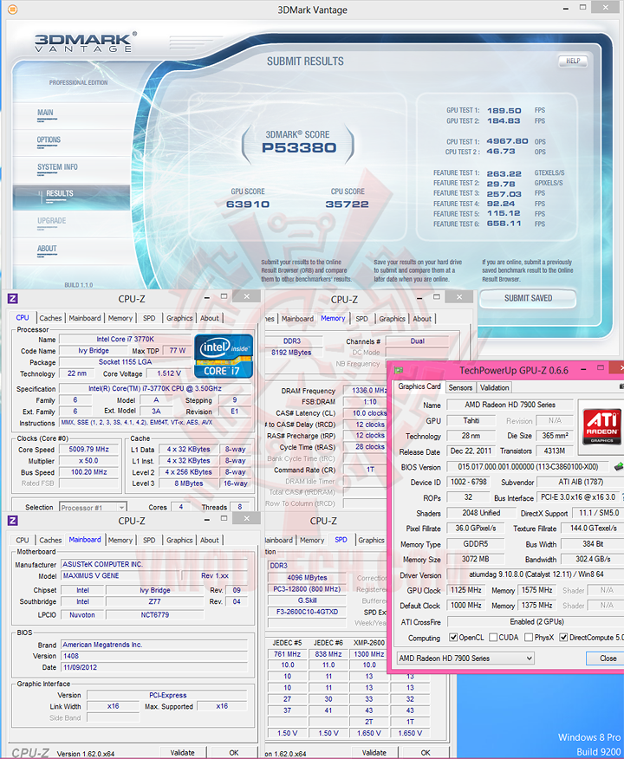Viewport: 624px width, 759px height.
Task: Switch to Validation tab in GPU-Z
Action: (494, 387)
